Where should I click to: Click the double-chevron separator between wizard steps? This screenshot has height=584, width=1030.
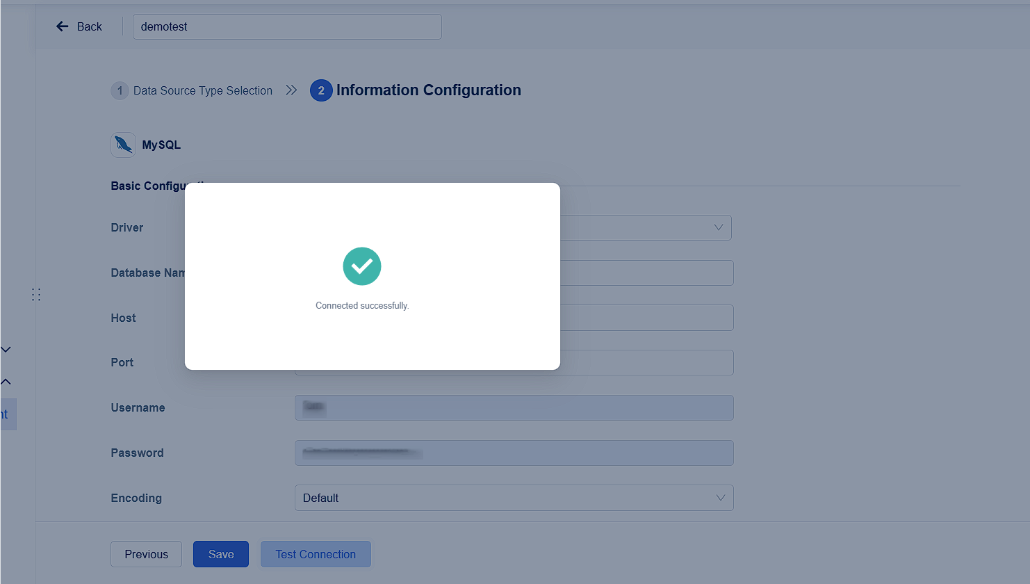291,90
